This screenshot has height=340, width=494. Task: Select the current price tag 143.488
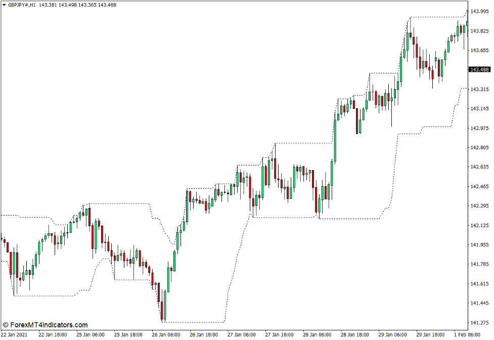click(479, 70)
